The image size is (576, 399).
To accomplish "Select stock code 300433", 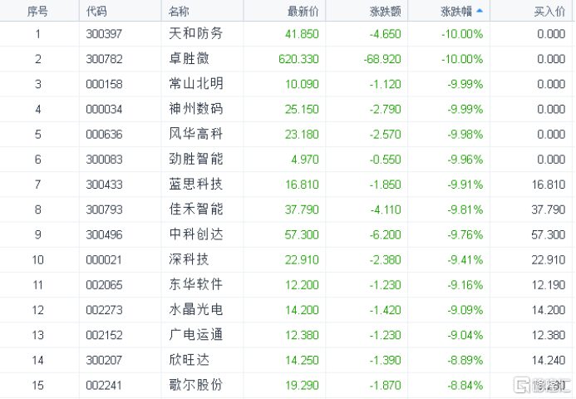I will pyautogui.click(x=104, y=185).
